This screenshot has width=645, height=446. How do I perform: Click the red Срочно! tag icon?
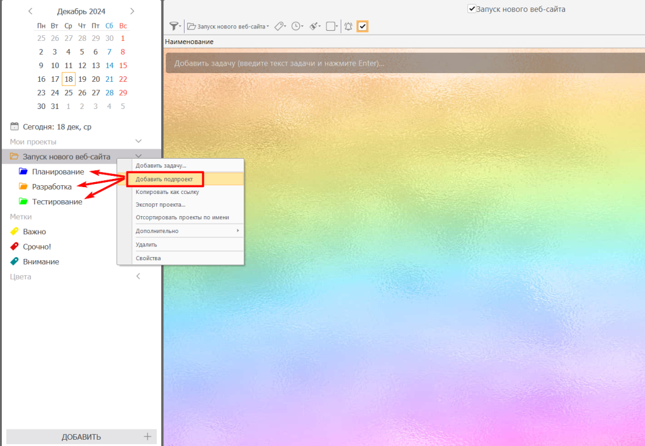coord(15,246)
